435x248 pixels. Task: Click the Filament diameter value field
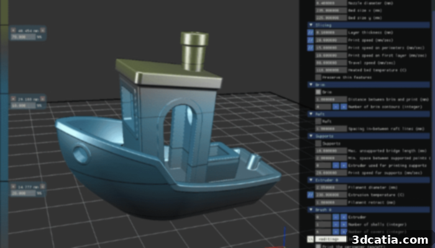(331, 187)
